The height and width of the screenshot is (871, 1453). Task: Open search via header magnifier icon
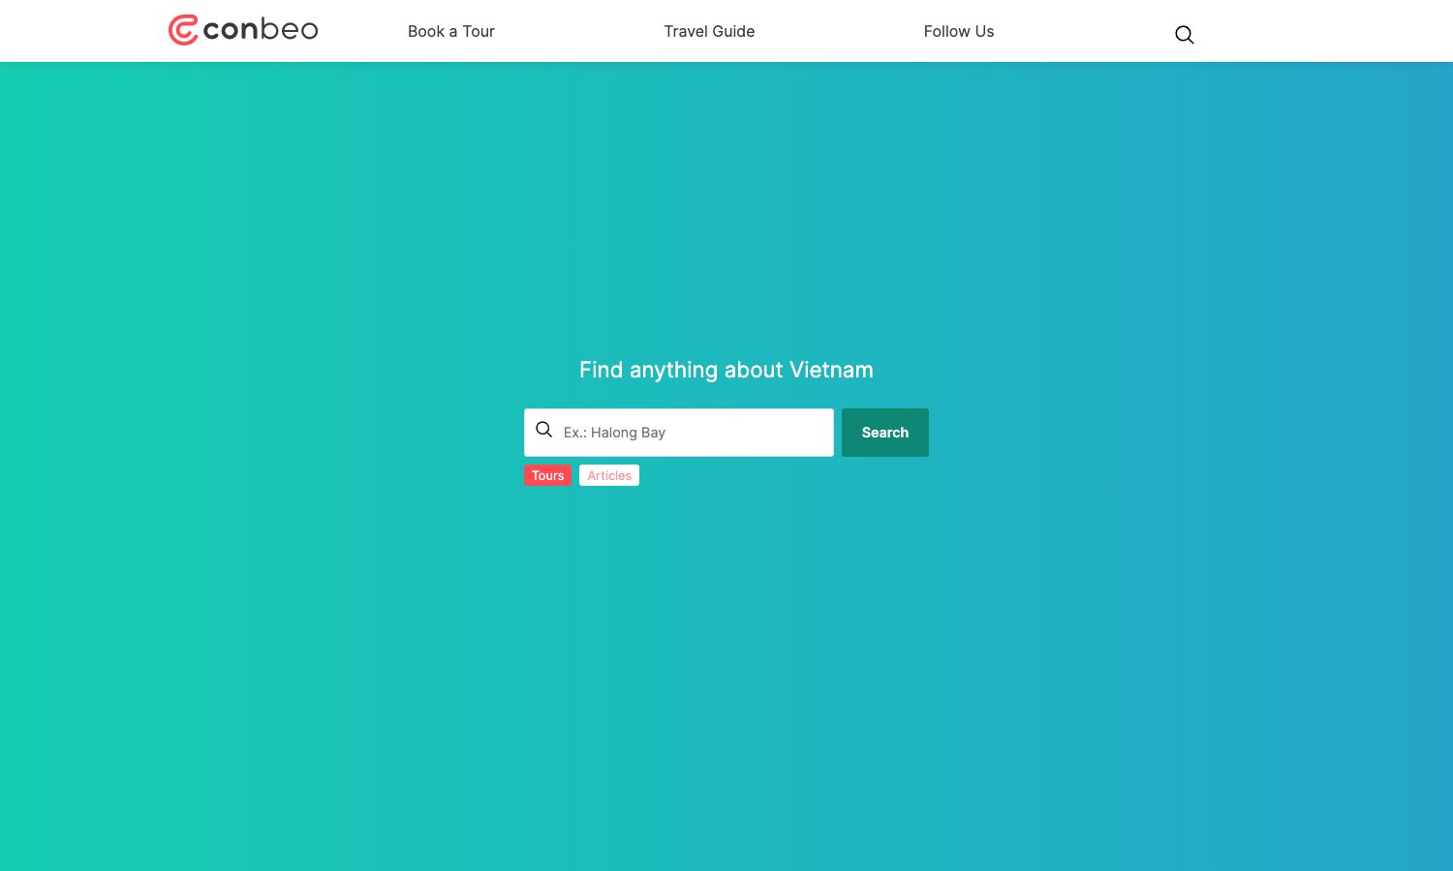click(x=1184, y=35)
